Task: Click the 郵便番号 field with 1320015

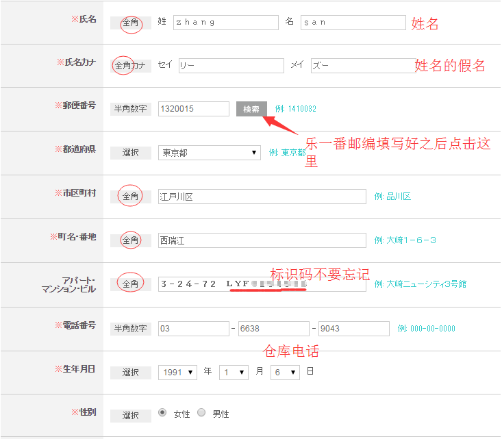Action: [x=193, y=109]
